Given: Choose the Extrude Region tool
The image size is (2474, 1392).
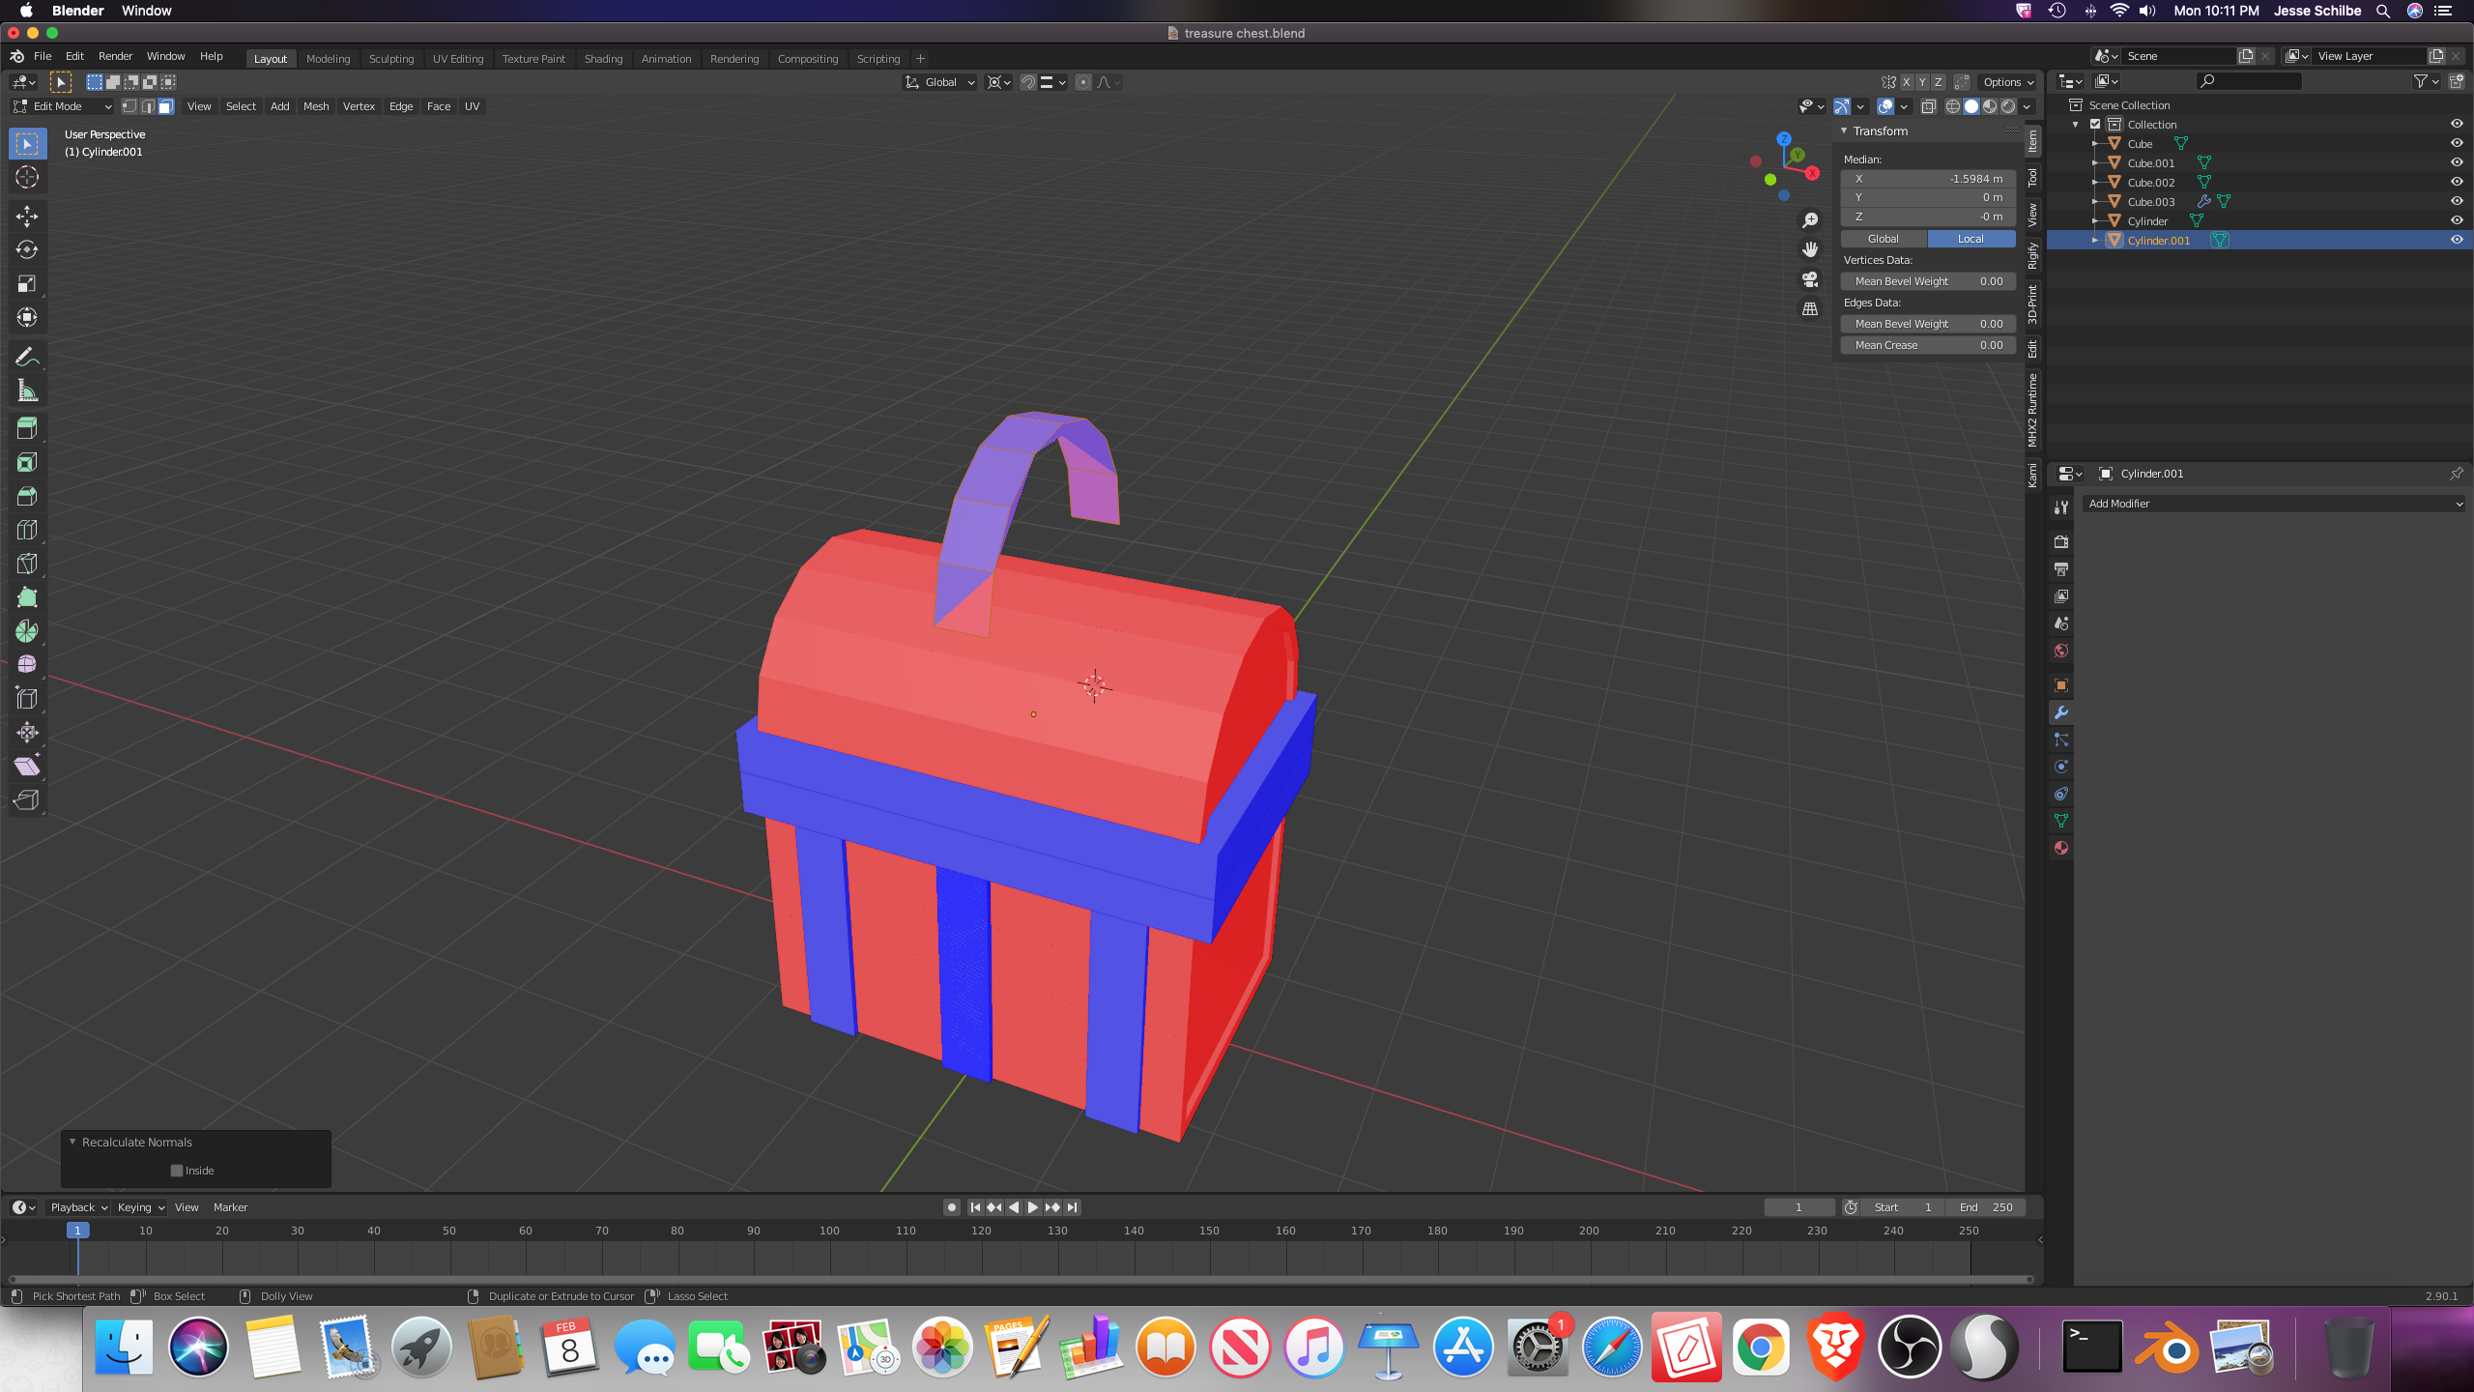Looking at the screenshot, I should click(x=27, y=428).
